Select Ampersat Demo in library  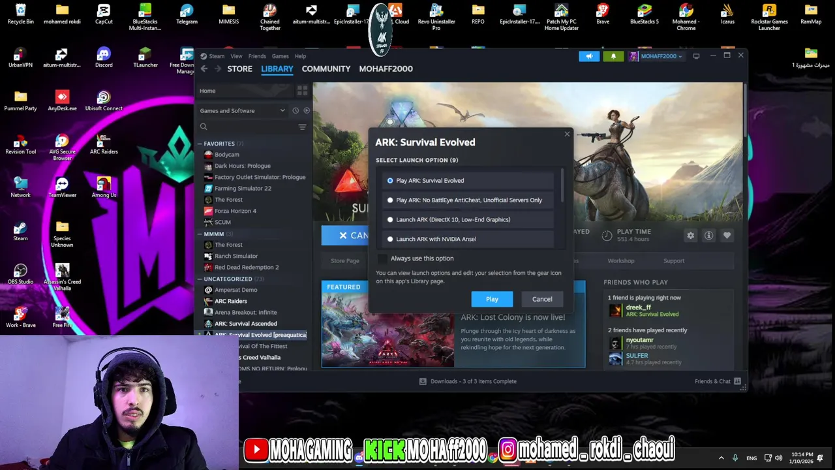click(235, 290)
